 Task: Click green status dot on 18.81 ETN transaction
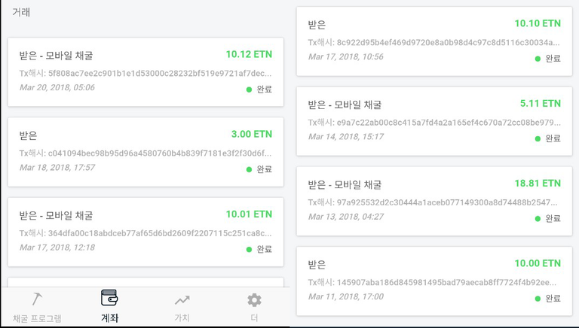pyautogui.click(x=538, y=219)
